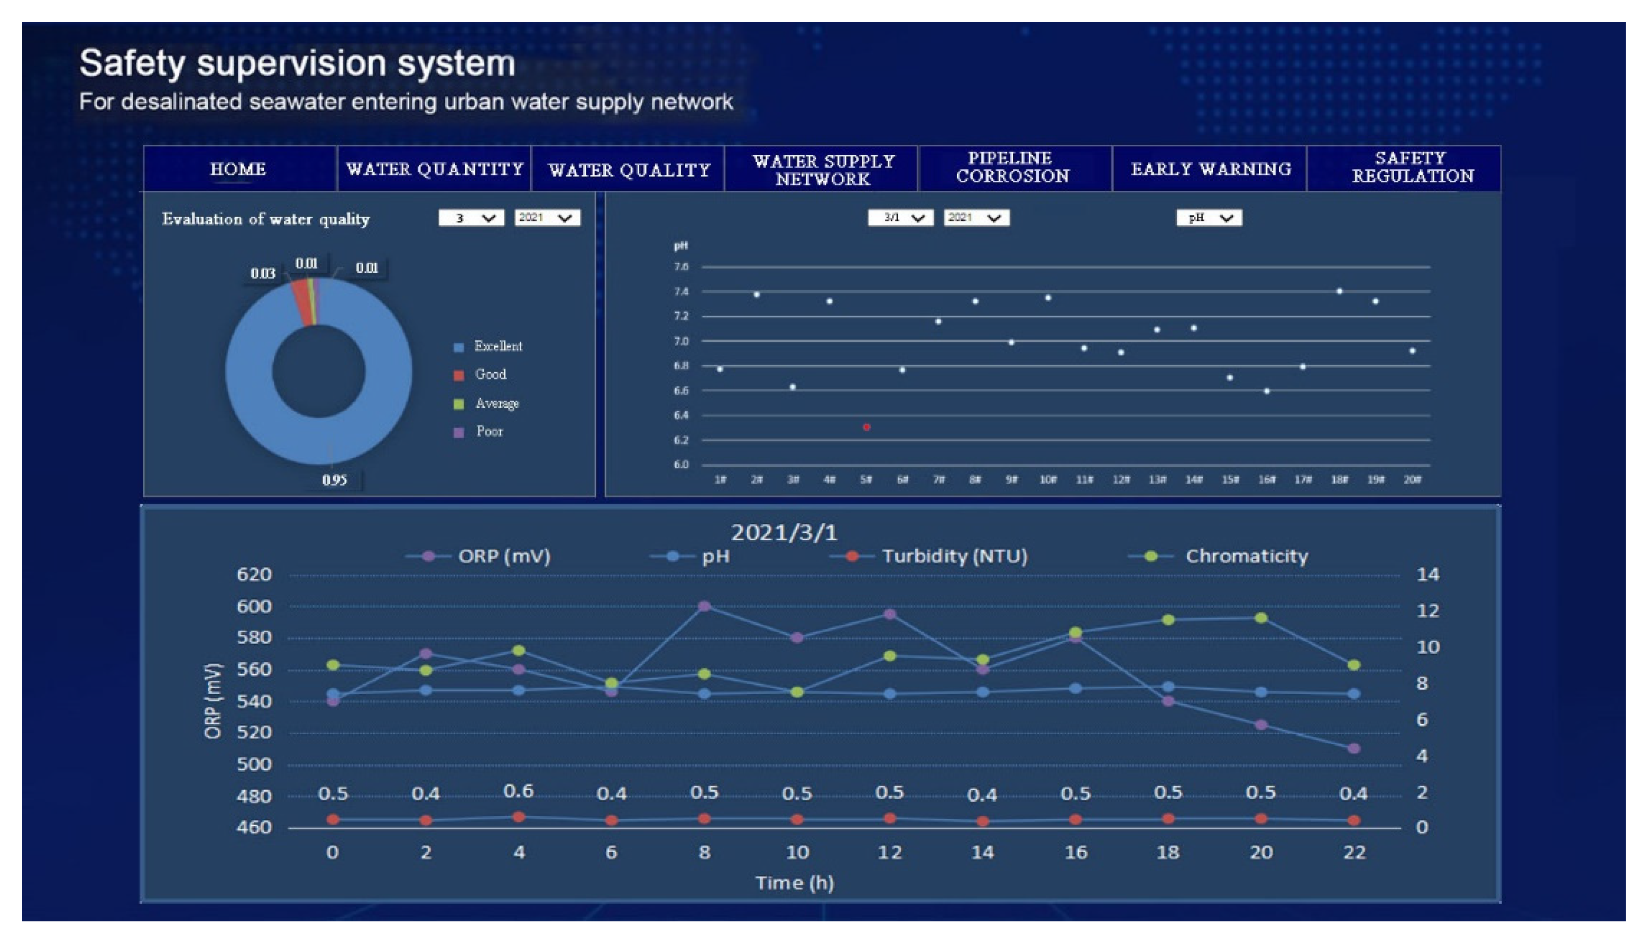This screenshot has width=1649, height=952.
Task: Open SAFETY REGULATION tab
Action: coord(1412,168)
